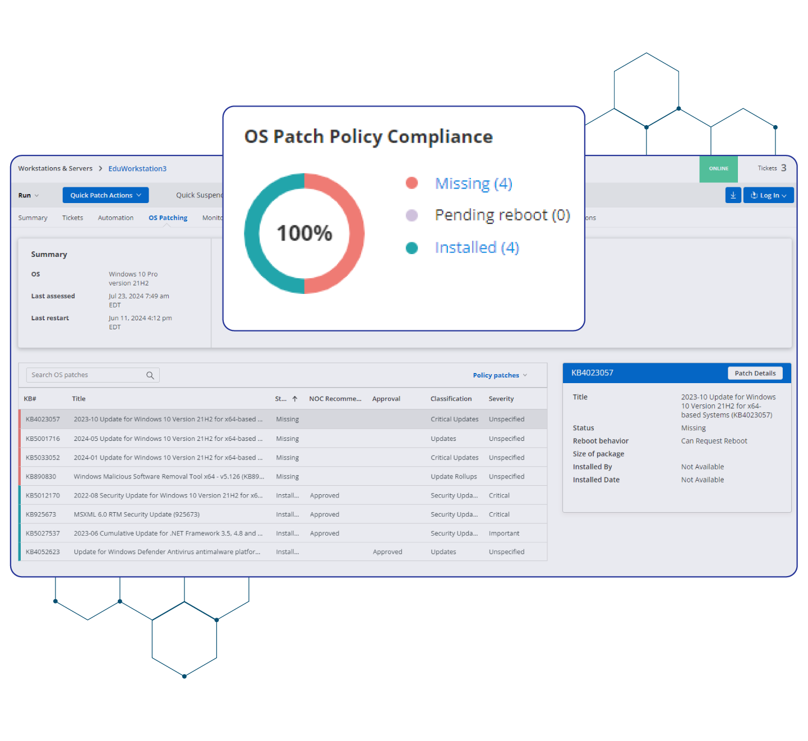The image size is (808, 741).
Task: Open the Quick Patch Actions dropdown
Action: (x=105, y=195)
